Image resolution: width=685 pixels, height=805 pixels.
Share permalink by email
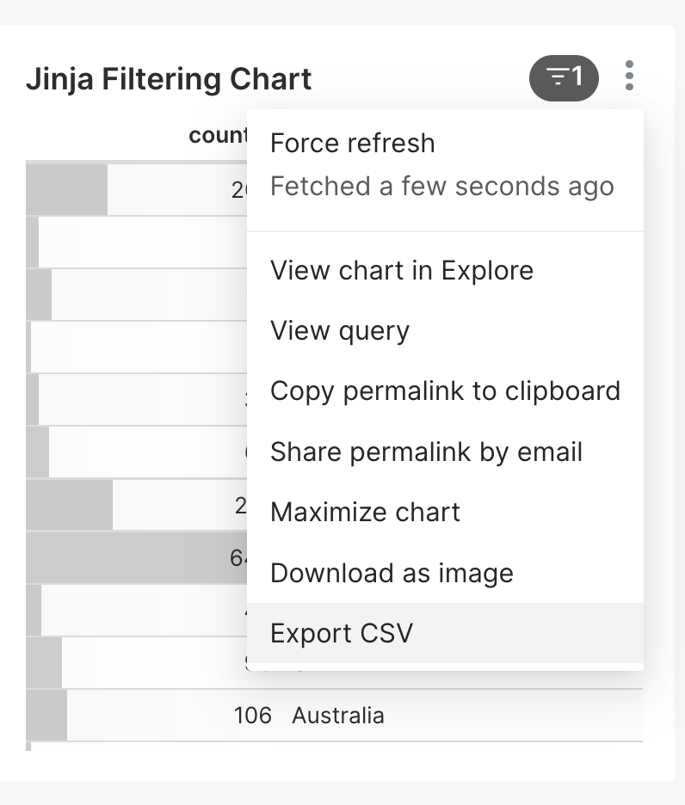click(426, 451)
